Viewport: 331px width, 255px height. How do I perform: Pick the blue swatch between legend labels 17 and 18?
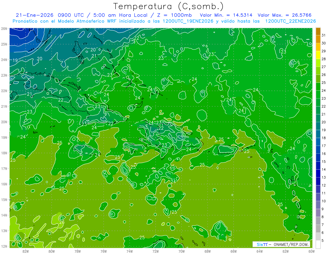point(318,142)
